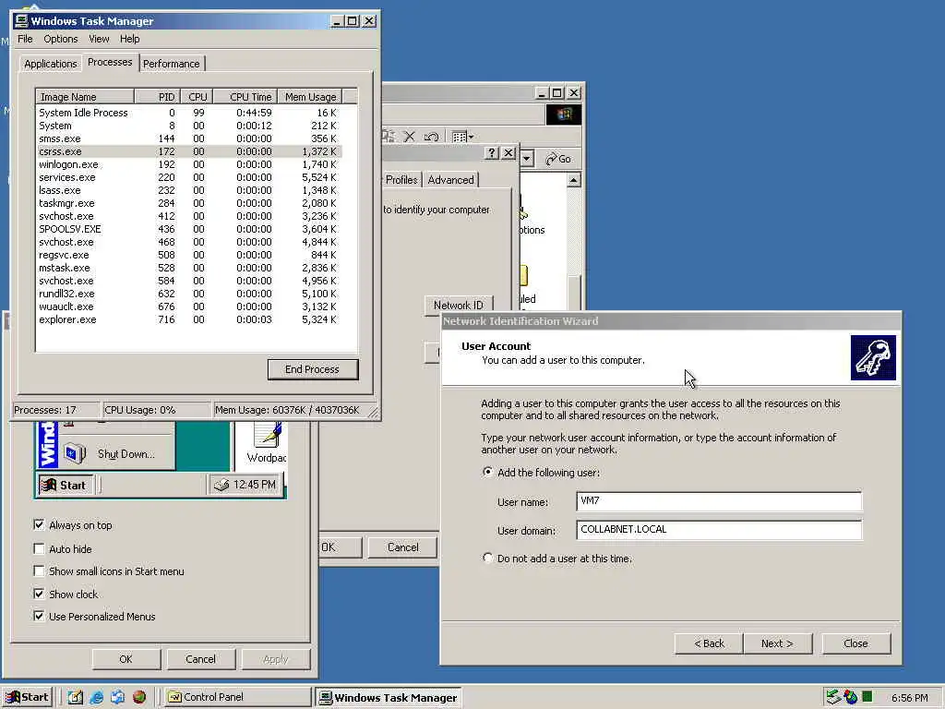Click the Windows Update globe tray icon
Viewport: 945px width, 709px height.
850,697
